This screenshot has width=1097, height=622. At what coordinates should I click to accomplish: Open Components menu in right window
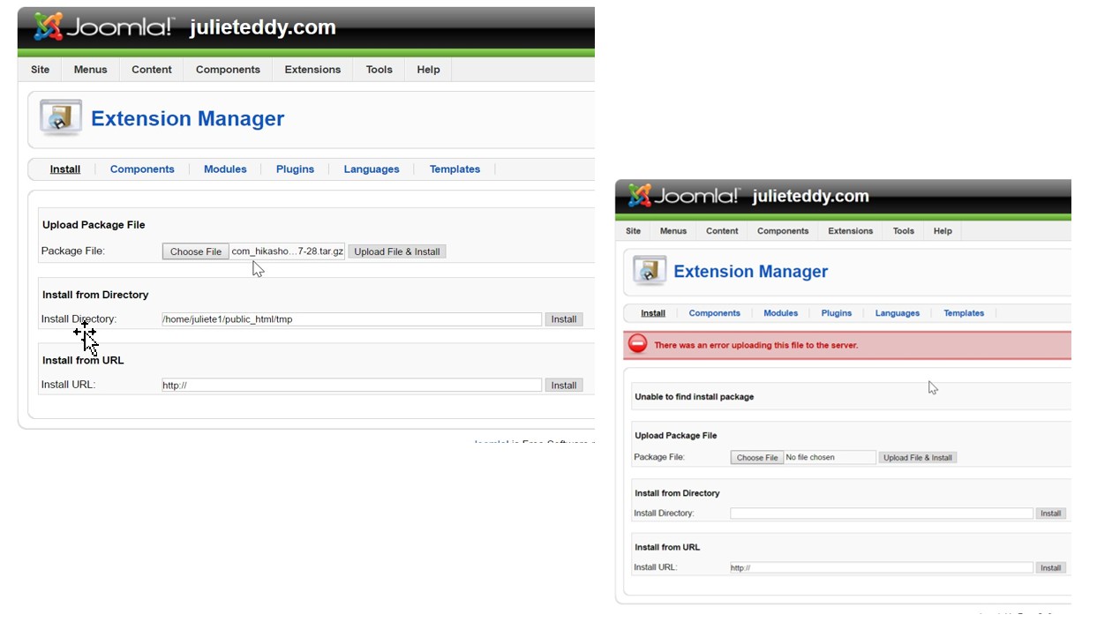783,231
